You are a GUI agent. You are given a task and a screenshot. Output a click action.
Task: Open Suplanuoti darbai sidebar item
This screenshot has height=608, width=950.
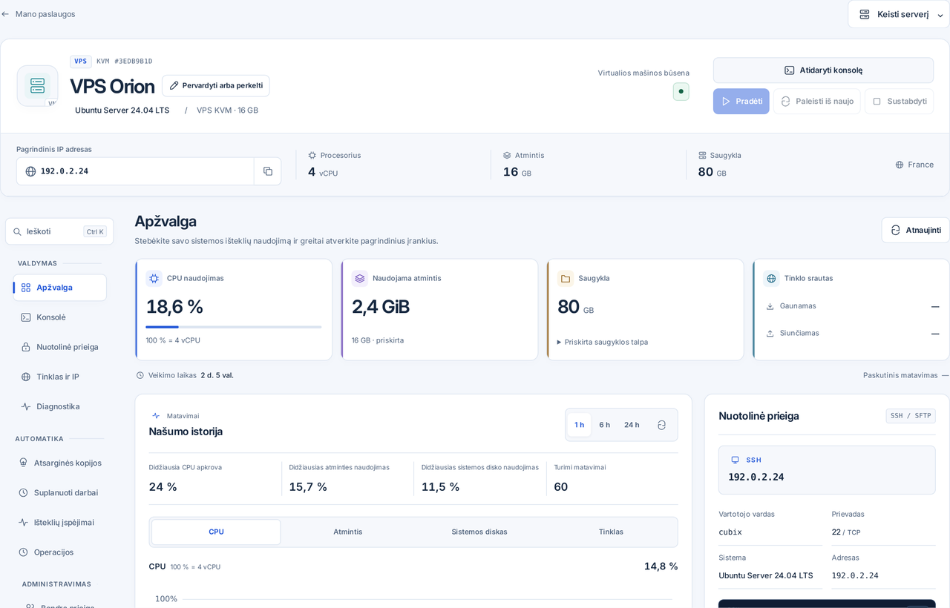[59, 492]
